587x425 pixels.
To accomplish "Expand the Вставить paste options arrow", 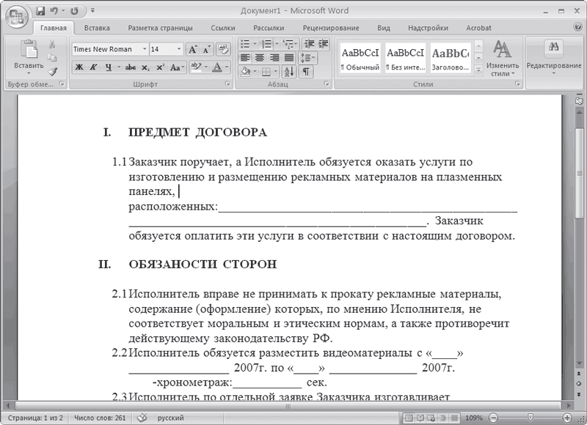I will coord(29,73).
